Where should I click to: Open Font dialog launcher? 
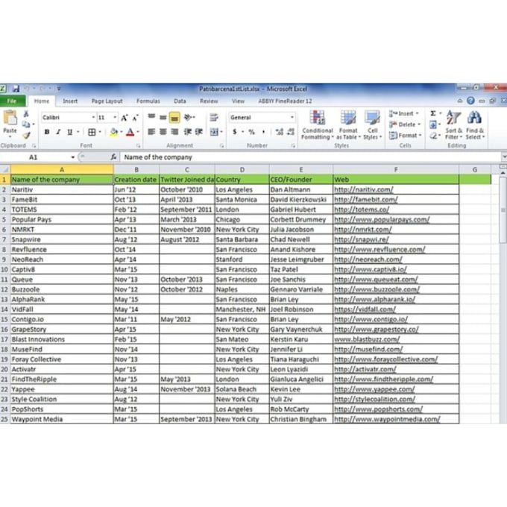coord(138,146)
